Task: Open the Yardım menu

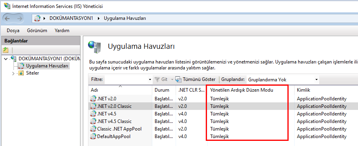Action: (62, 31)
